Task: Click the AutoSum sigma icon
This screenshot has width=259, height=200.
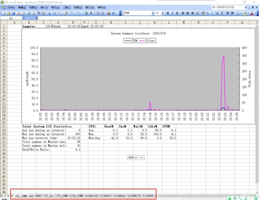Action: tap(91, 13)
